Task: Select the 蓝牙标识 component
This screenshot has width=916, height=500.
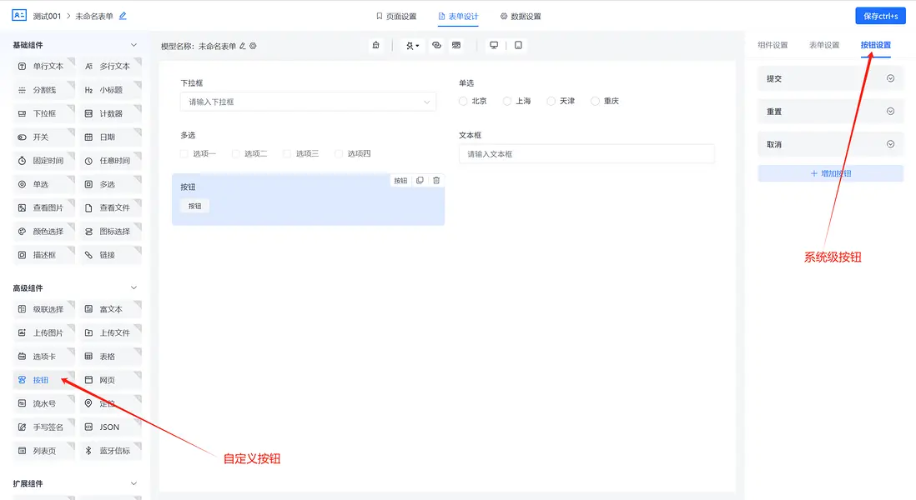Action: click(112, 449)
